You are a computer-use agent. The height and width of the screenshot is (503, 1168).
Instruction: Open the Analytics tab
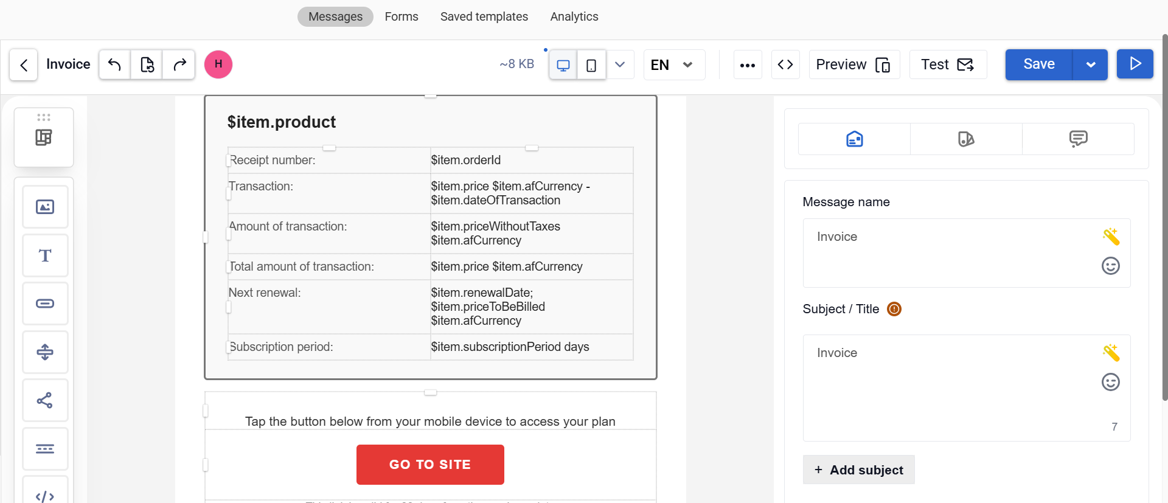[574, 16]
